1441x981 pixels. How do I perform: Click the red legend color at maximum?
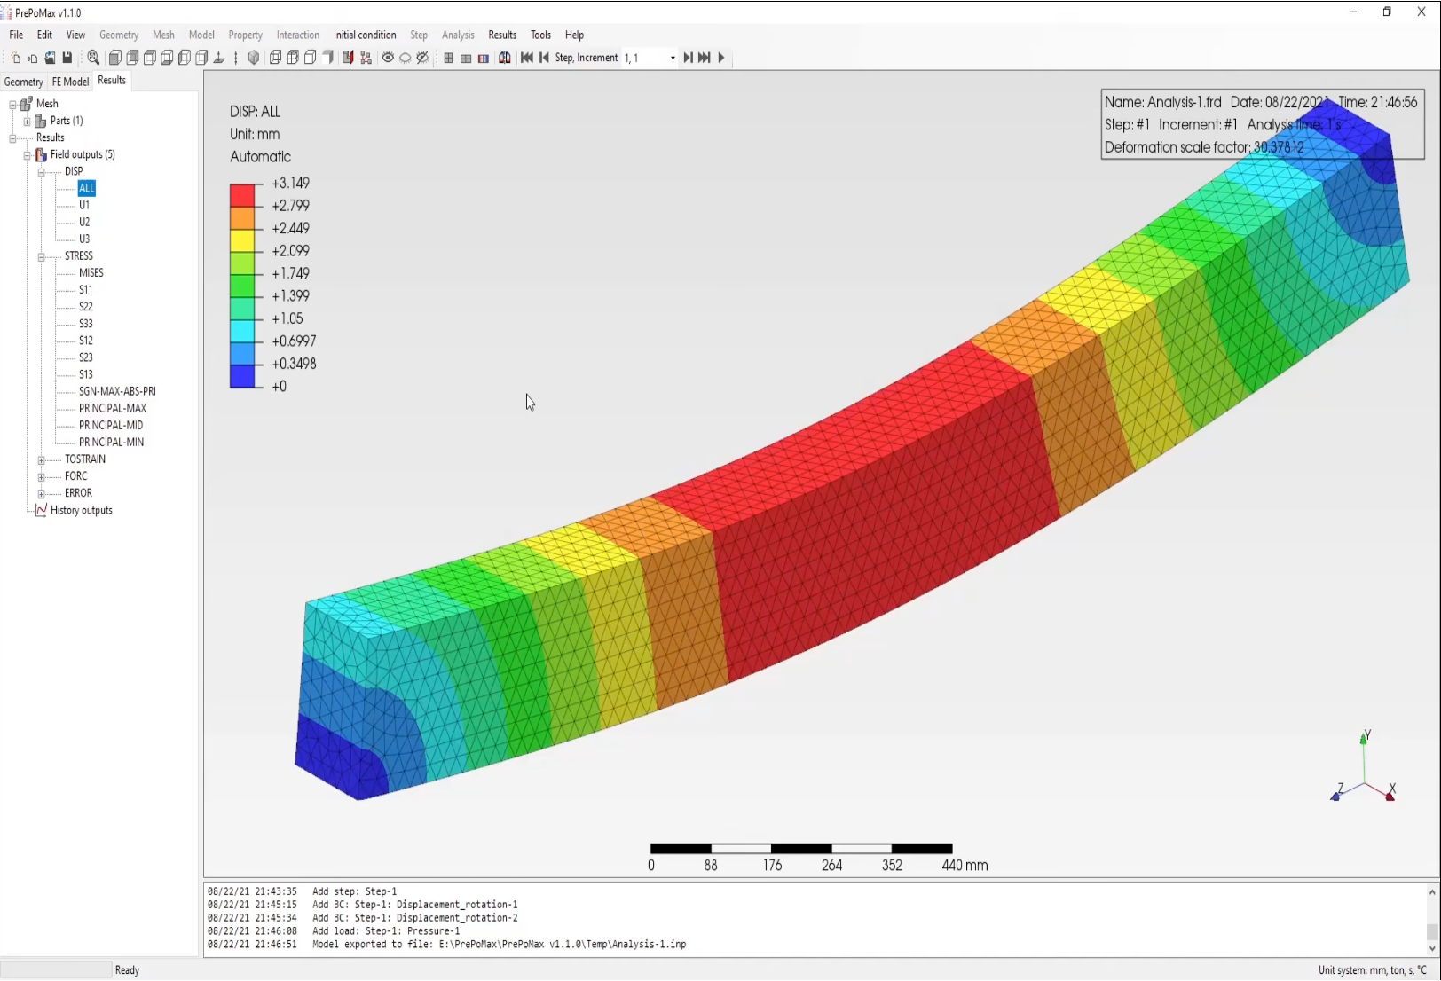click(x=242, y=195)
